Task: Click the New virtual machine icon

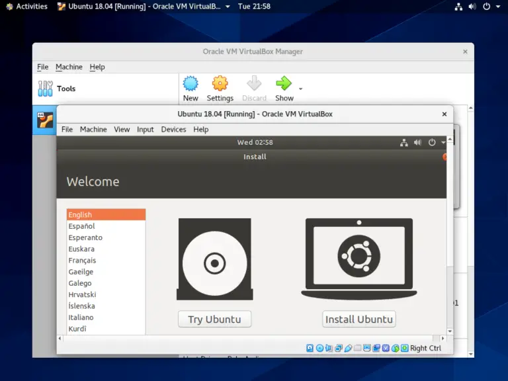Action: (x=190, y=83)
